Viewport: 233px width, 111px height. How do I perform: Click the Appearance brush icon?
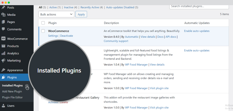(3, 70)
